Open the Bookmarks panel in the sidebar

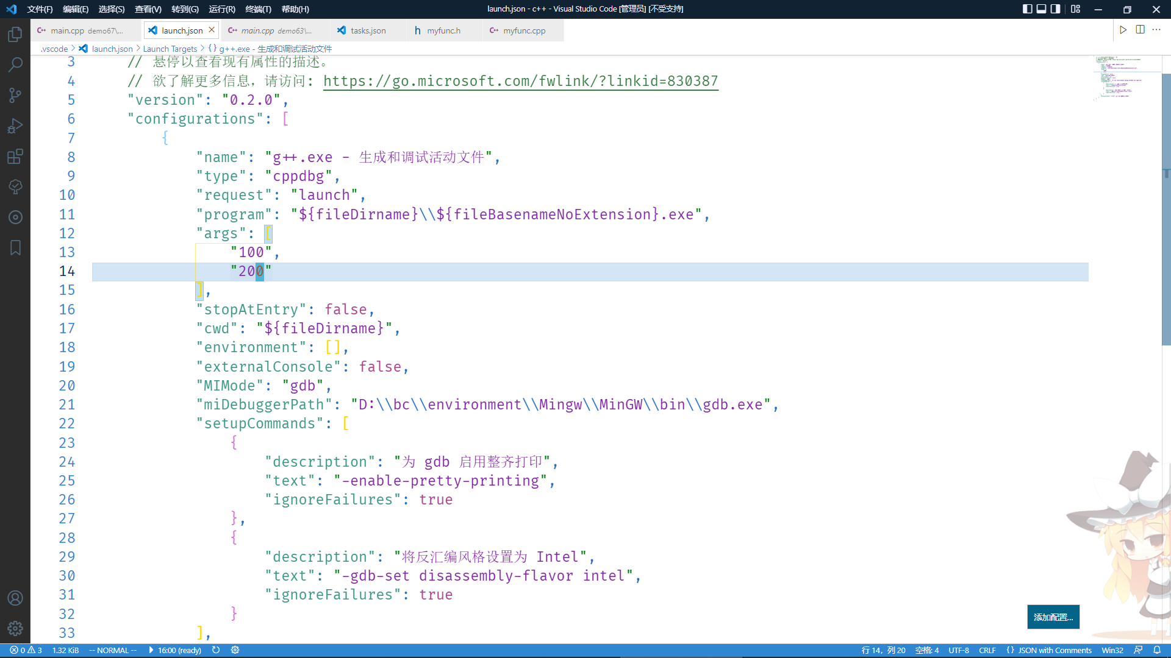[15, 247]
